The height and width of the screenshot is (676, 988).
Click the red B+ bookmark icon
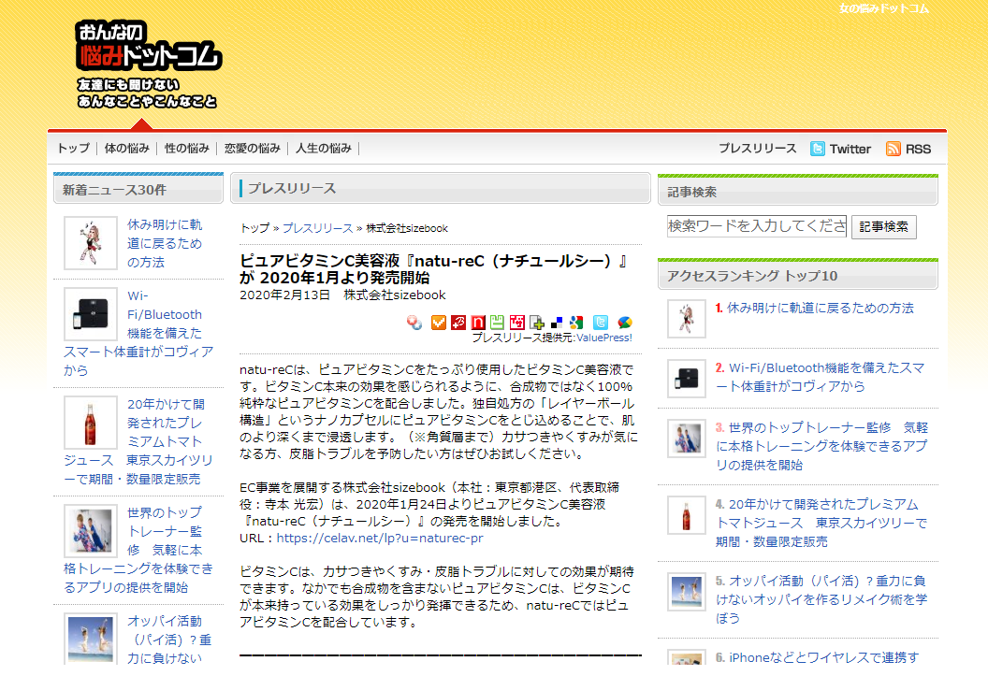pyautogui.click(x=458, y=323)
